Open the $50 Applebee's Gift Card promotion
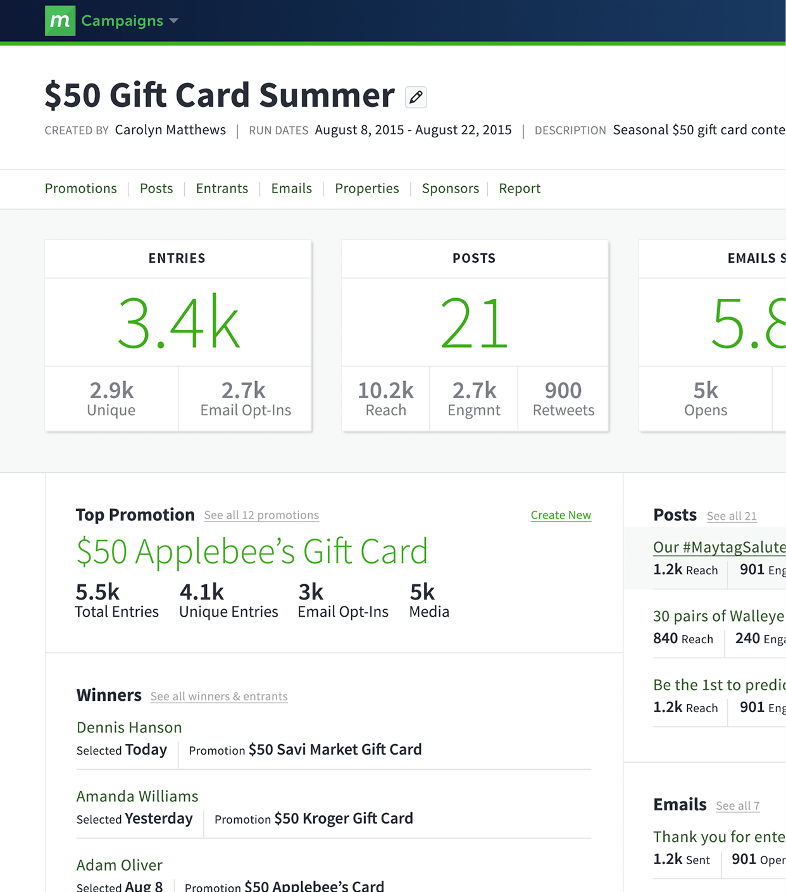This screenshot has width=786, height=892. (252, 551)
